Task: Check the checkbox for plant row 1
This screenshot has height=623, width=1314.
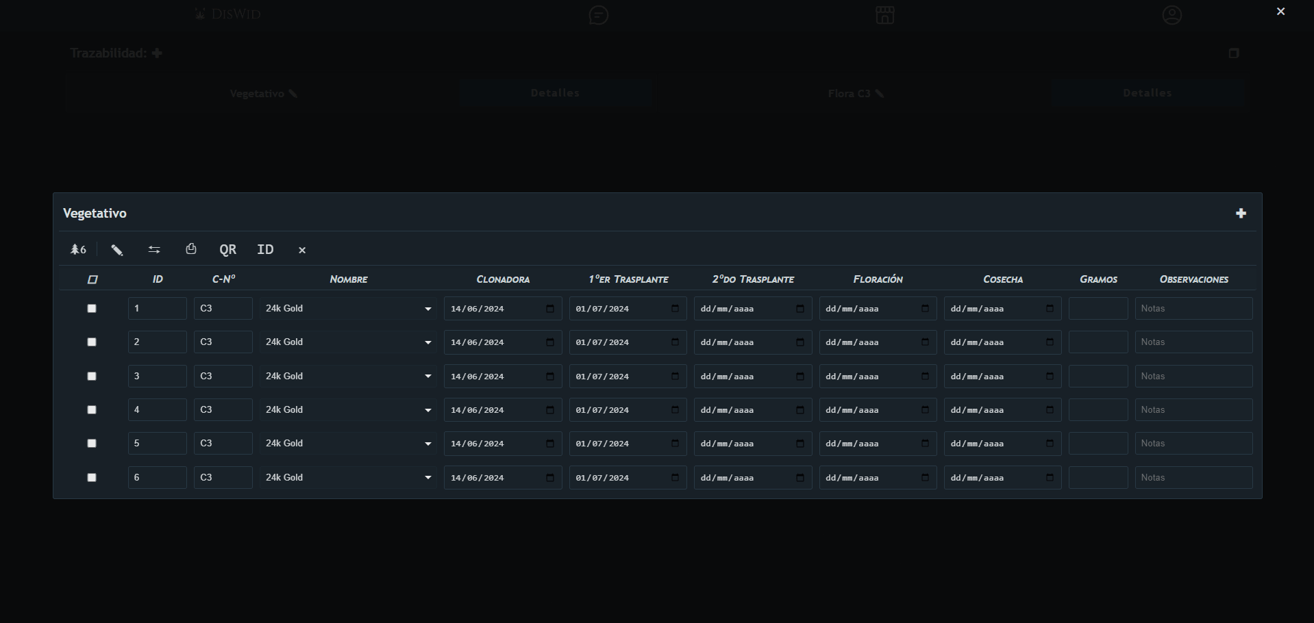Action: point(92,309)
